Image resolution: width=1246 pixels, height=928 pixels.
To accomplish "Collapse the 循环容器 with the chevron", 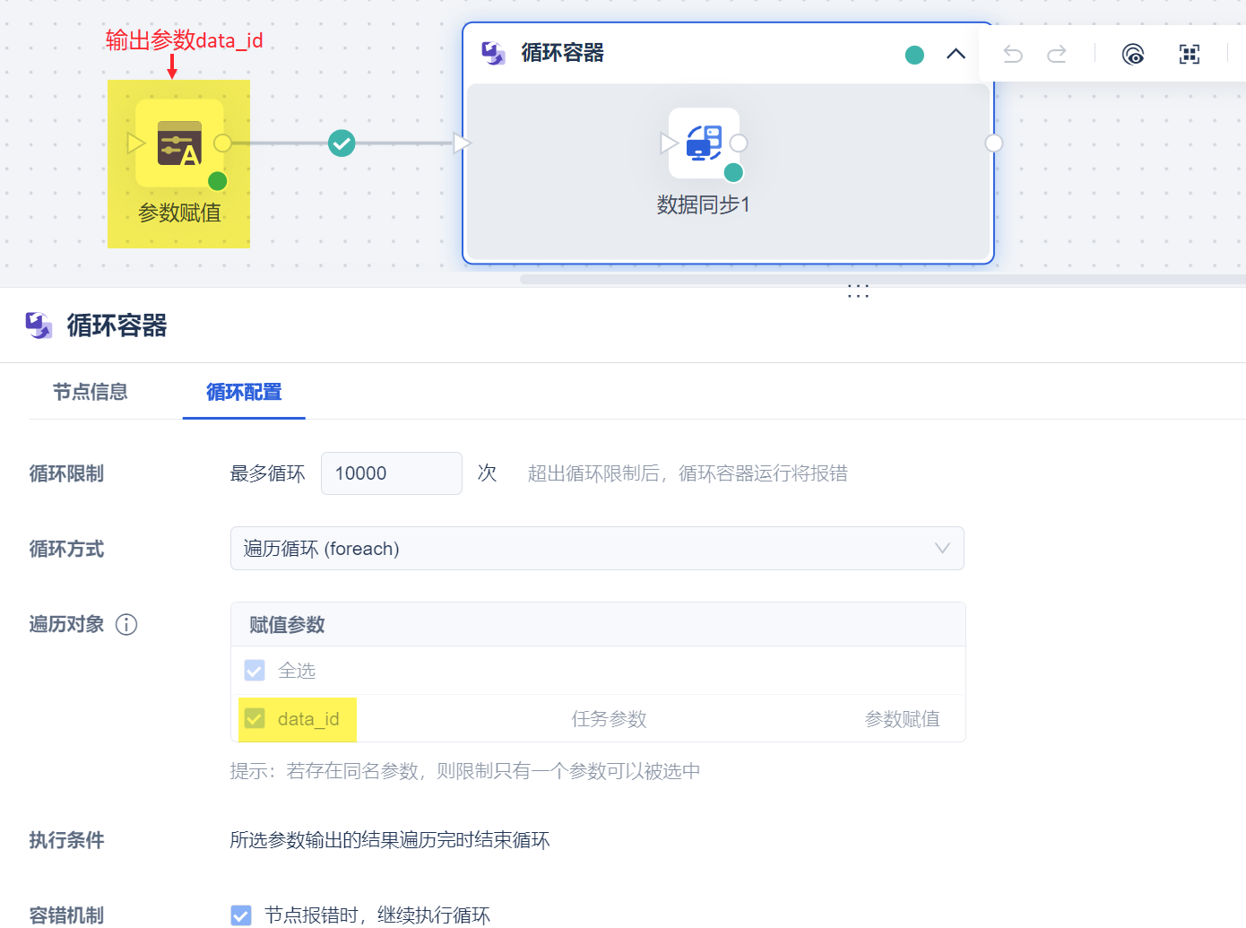I will (x=956, y=54).
